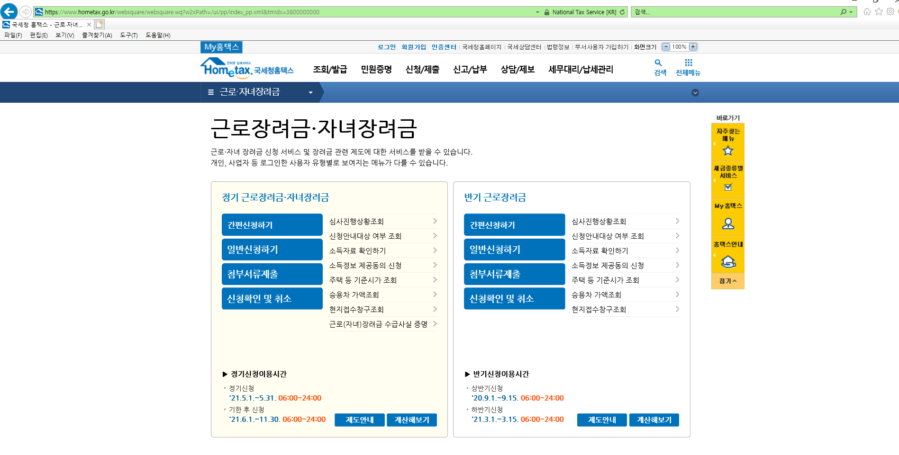Click 부서사용자 가입하기 link
This screenshot has width=899, height=455.
coord(601,47)
